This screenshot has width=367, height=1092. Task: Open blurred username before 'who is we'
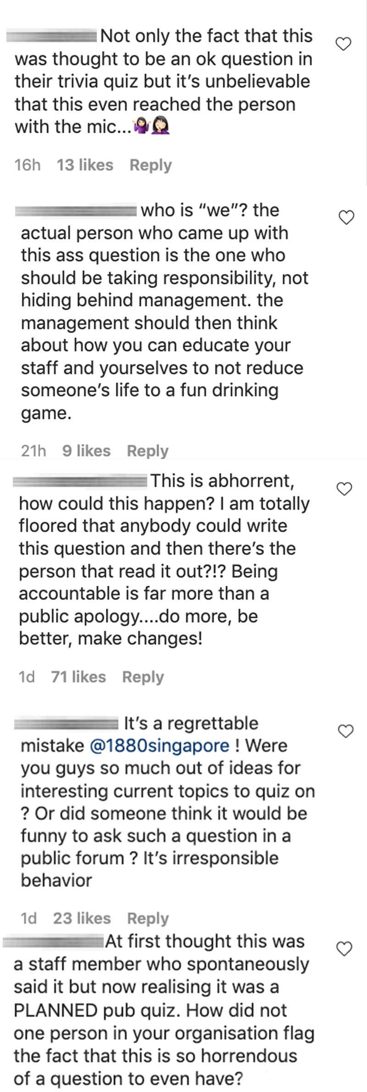coord(76,211)
